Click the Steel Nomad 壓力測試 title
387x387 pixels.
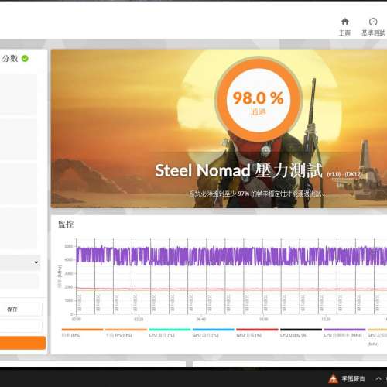click(238, 170)
